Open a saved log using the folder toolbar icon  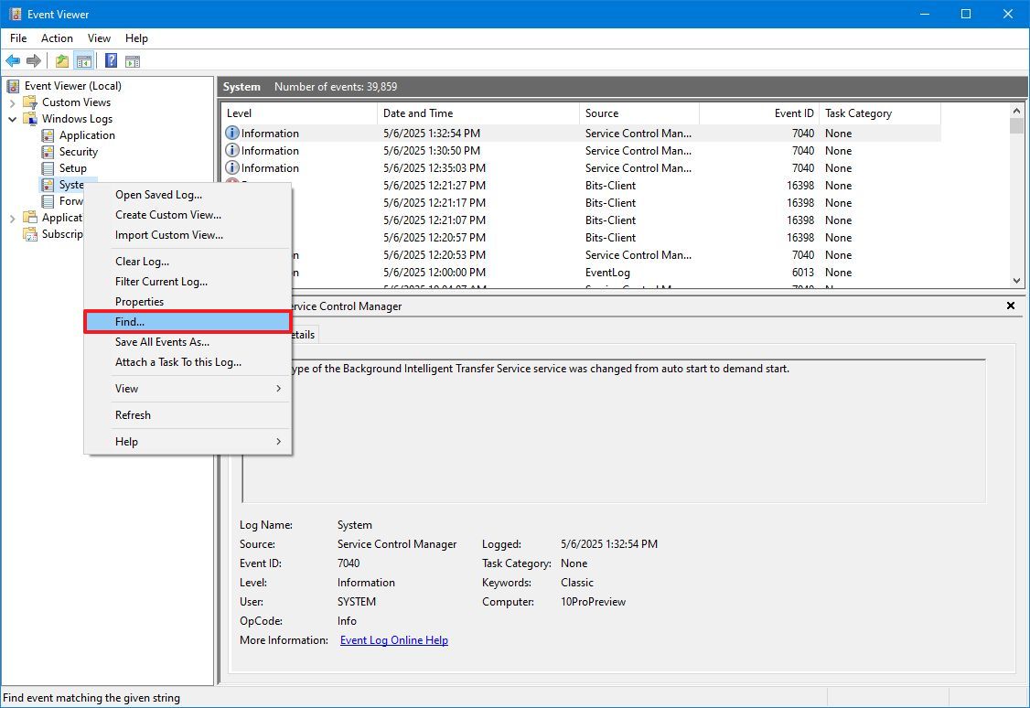pyautogui.click(x=60, y=60)
